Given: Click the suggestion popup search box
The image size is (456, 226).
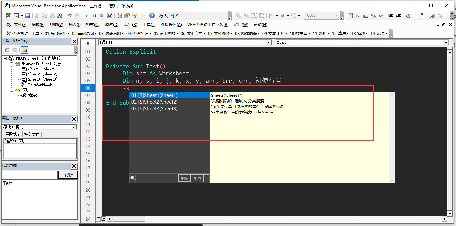Looking at the screenshot, I should tap(157, 178).
